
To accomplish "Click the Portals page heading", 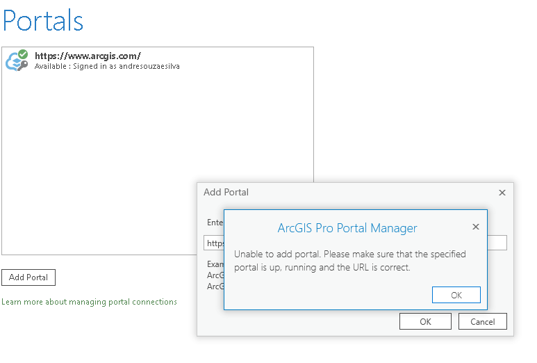I will tap(43, 21).
